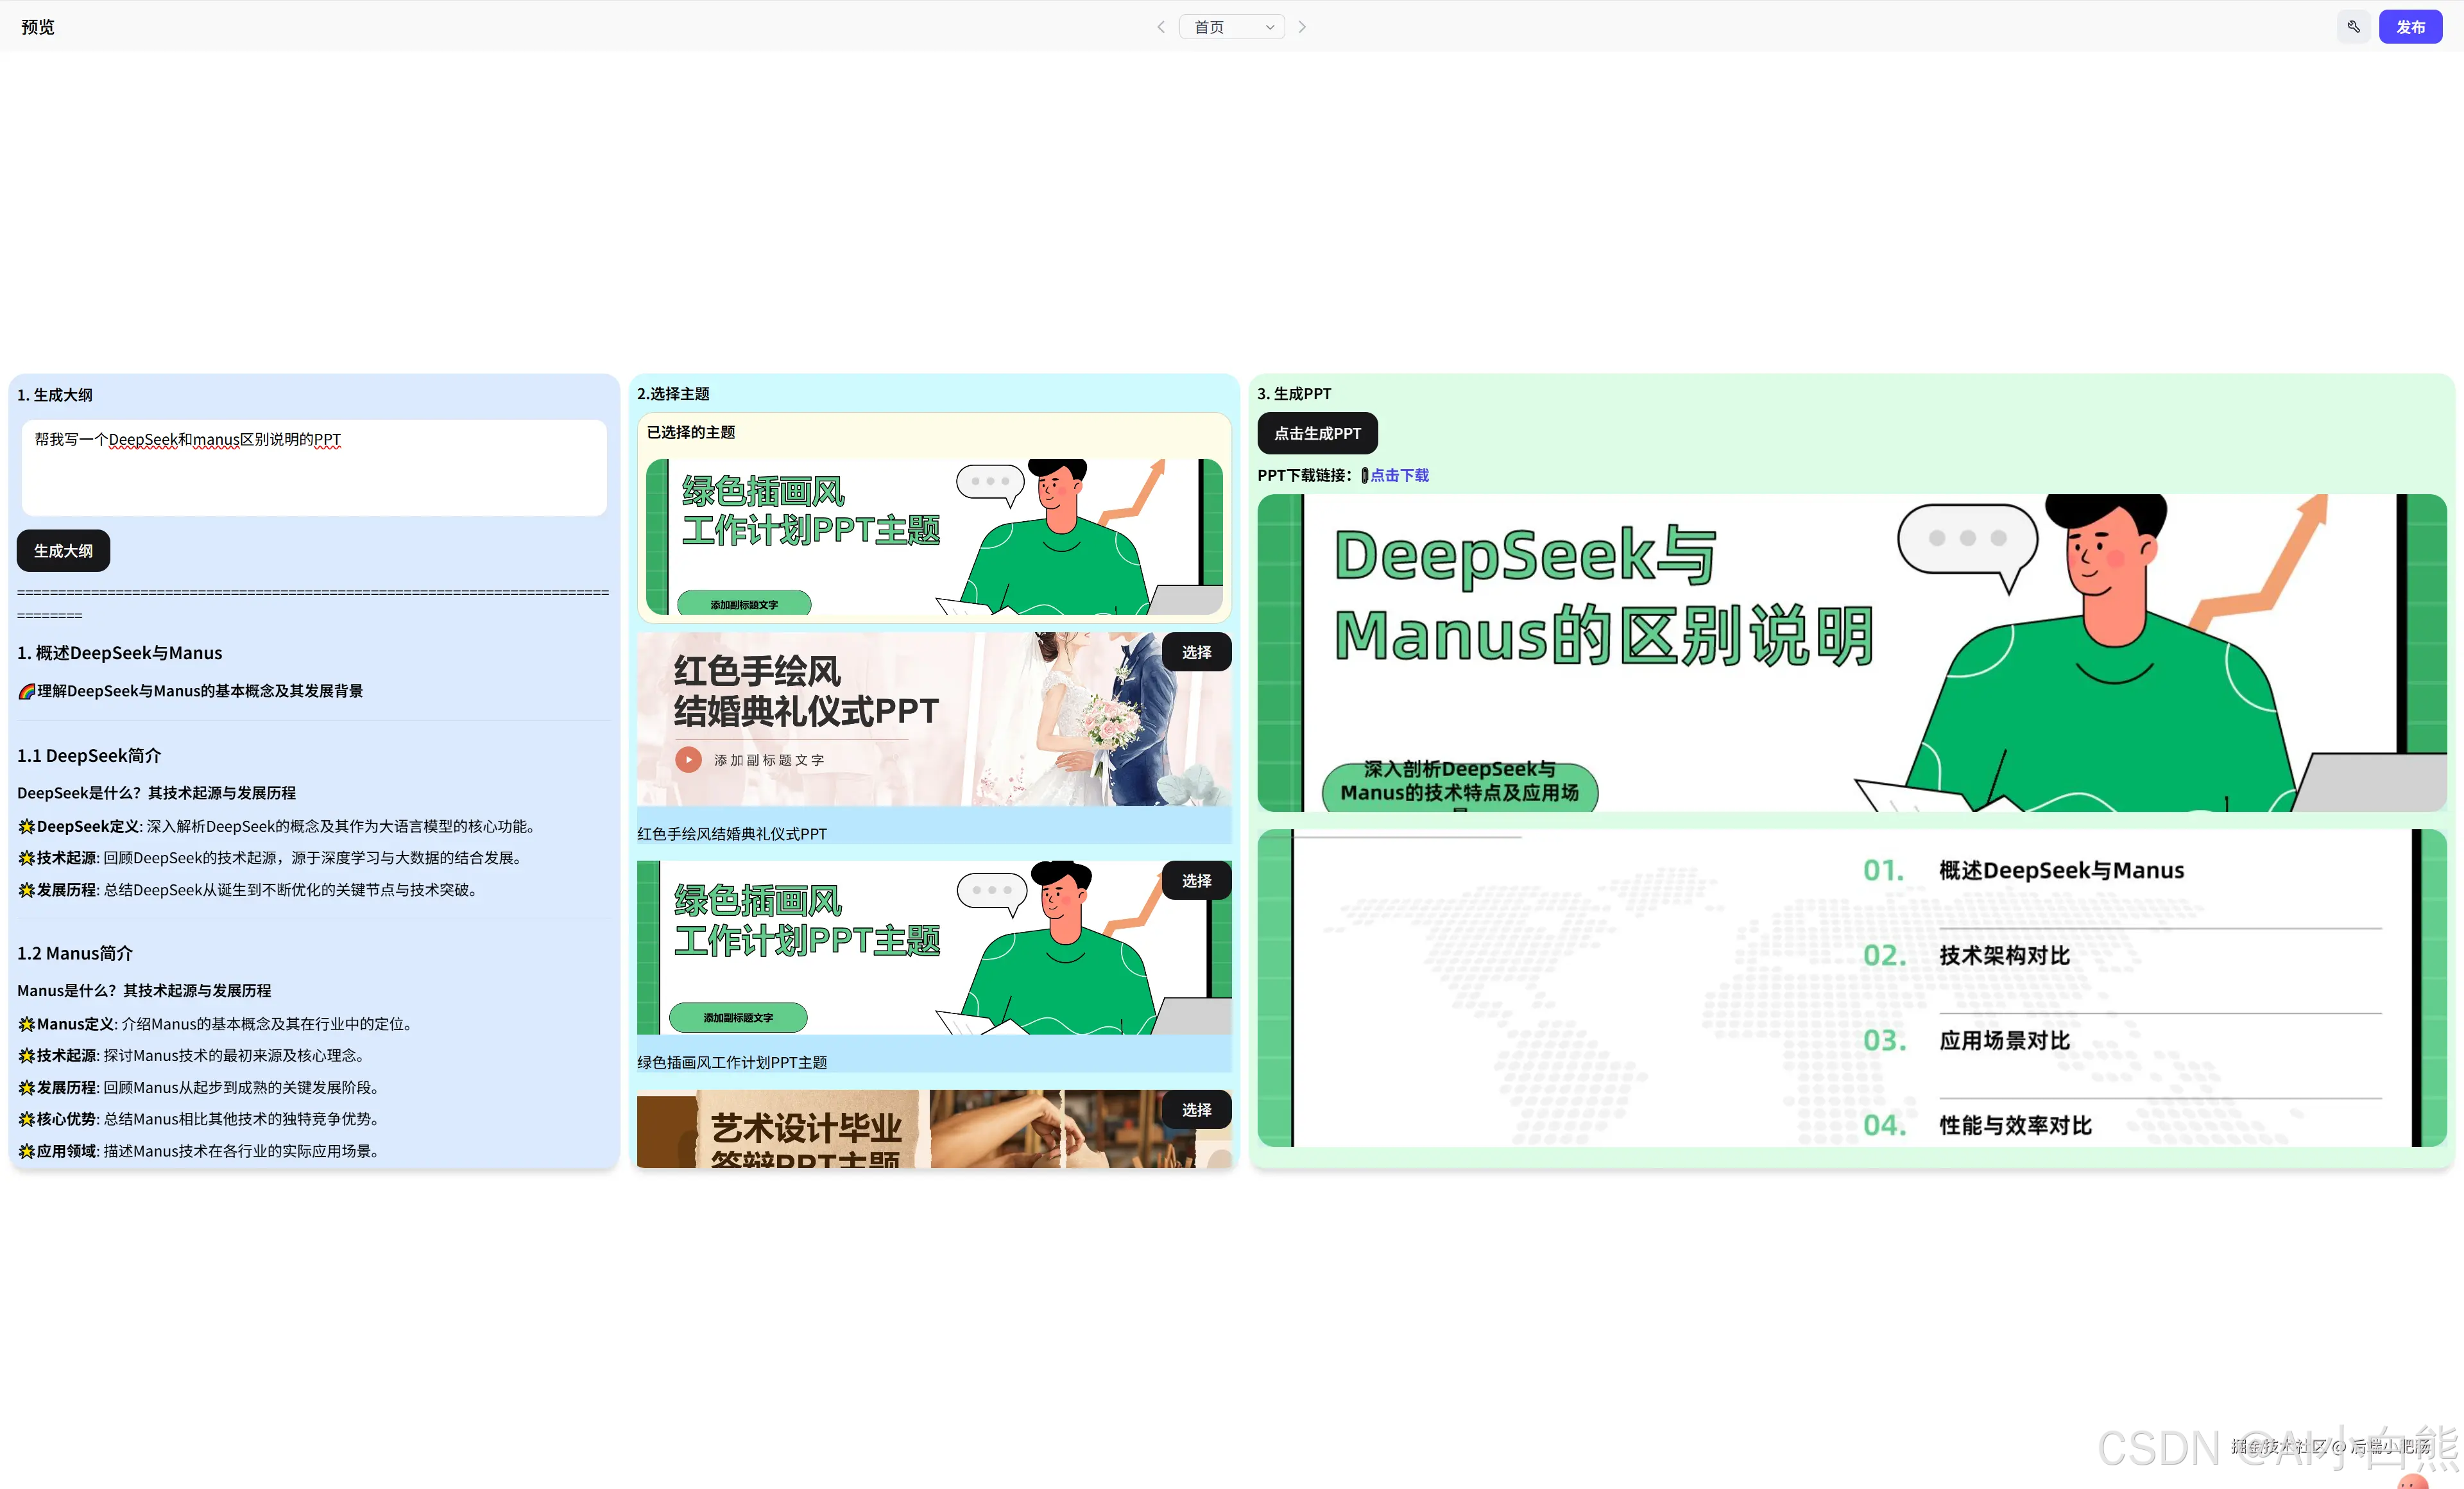Click the selected green theme thumbnail
The image size is (2464, 1489).
tap(934, 537)
